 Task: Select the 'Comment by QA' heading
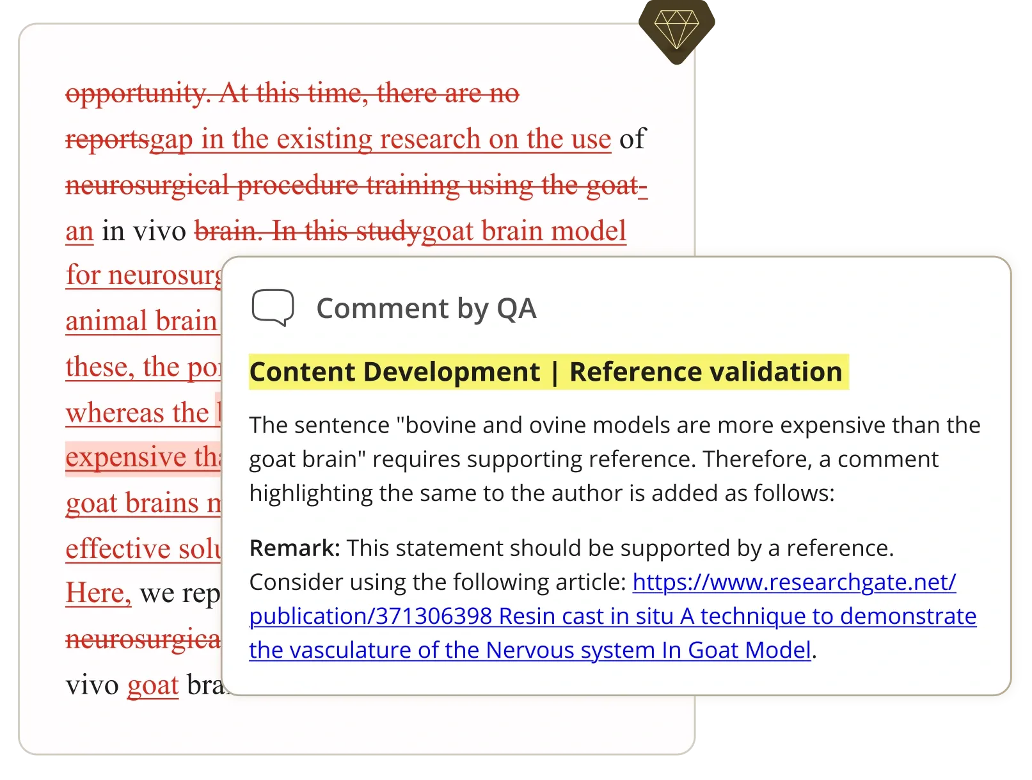coord(426,308)
